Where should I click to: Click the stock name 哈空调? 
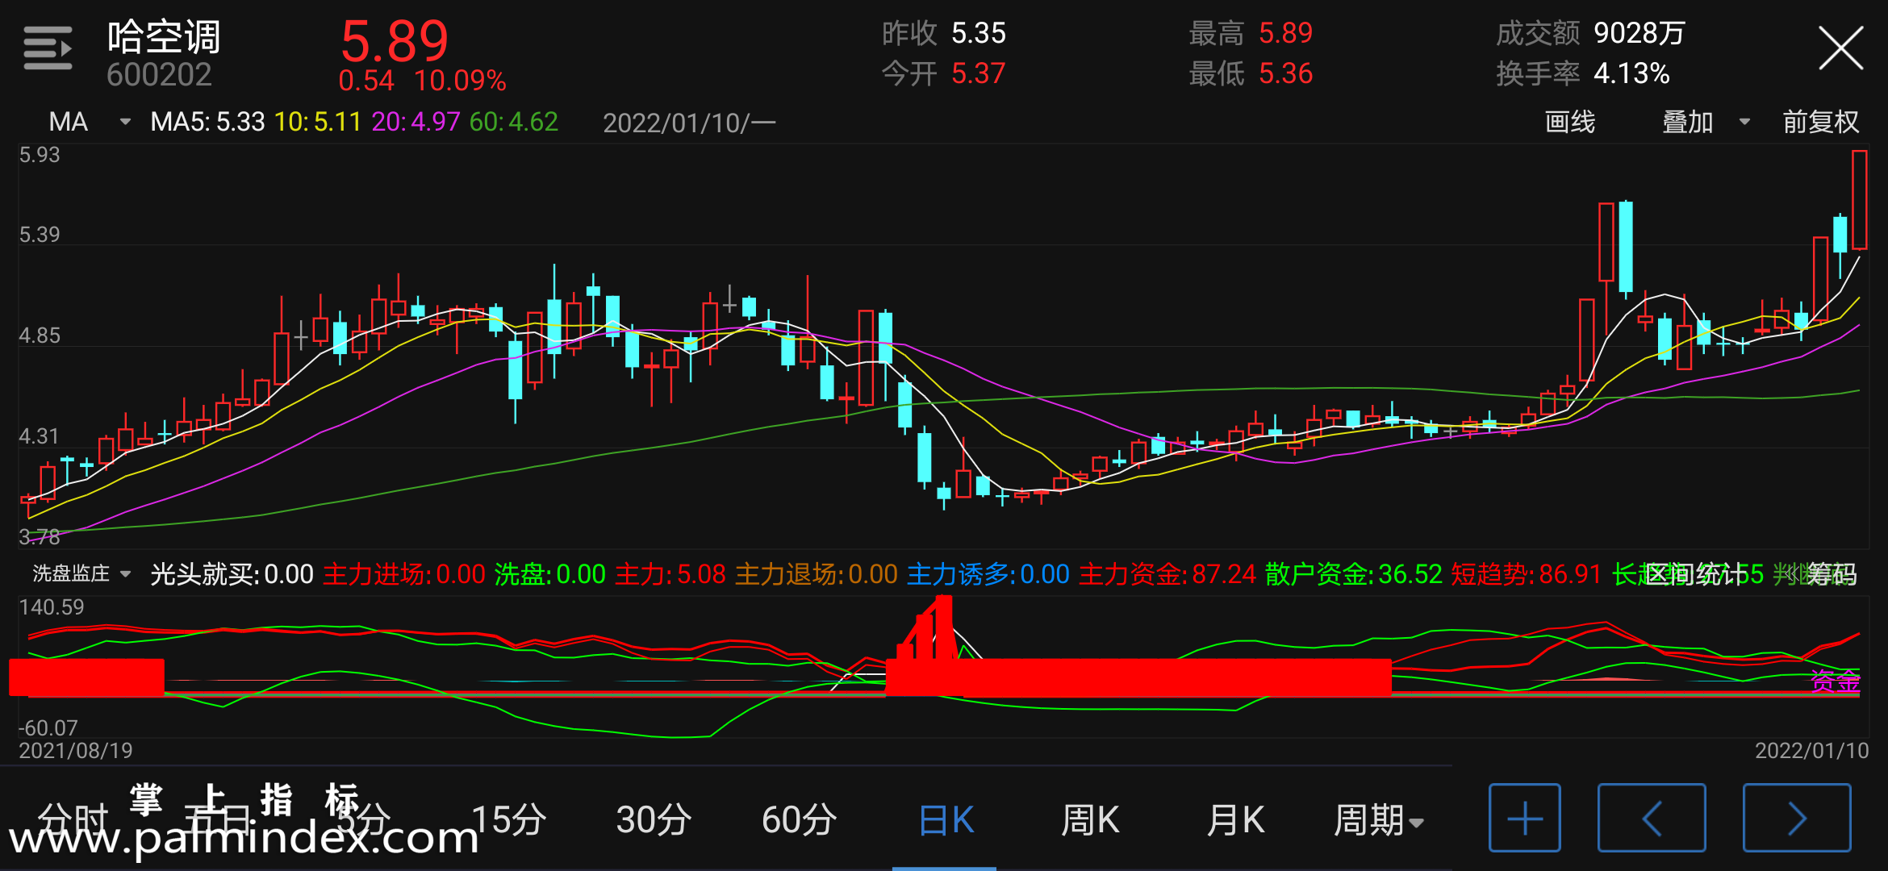coord(164,36)
